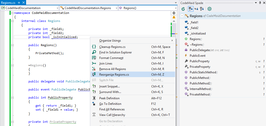Click the editor scrollbar up arrow
Screen dimensions: 266x126
pyautogui.click(x=174, y=21)
